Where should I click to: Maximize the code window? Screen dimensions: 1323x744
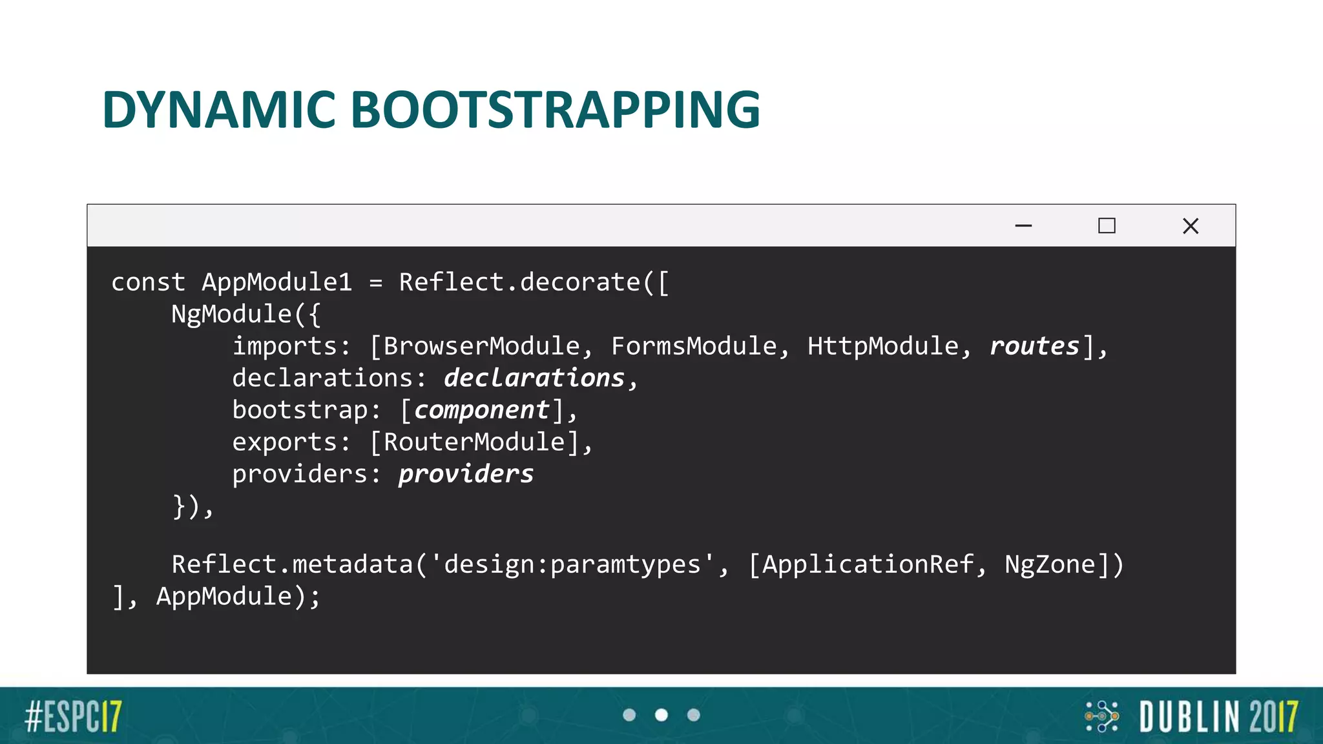tap(1107, 225)
